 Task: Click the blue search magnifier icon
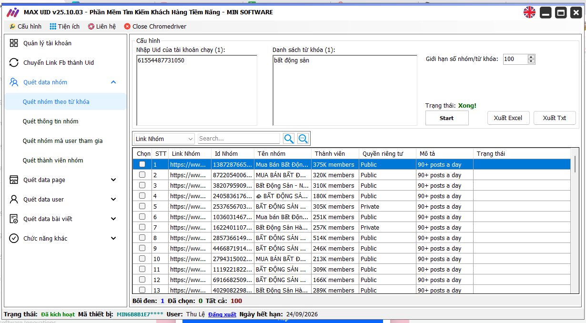[289, 139]
